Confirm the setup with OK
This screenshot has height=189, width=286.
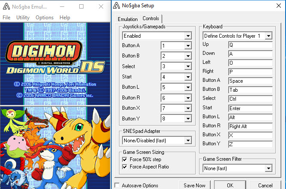point(230,185)
